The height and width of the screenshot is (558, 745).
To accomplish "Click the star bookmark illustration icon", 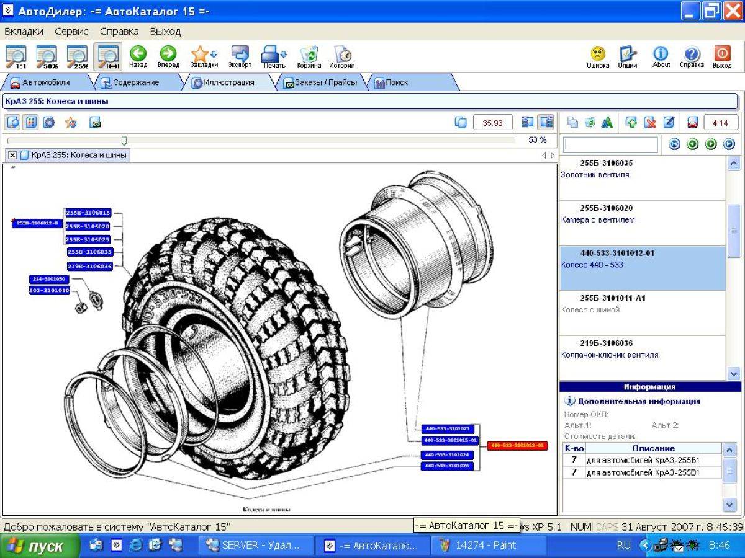I will (71, 123).
